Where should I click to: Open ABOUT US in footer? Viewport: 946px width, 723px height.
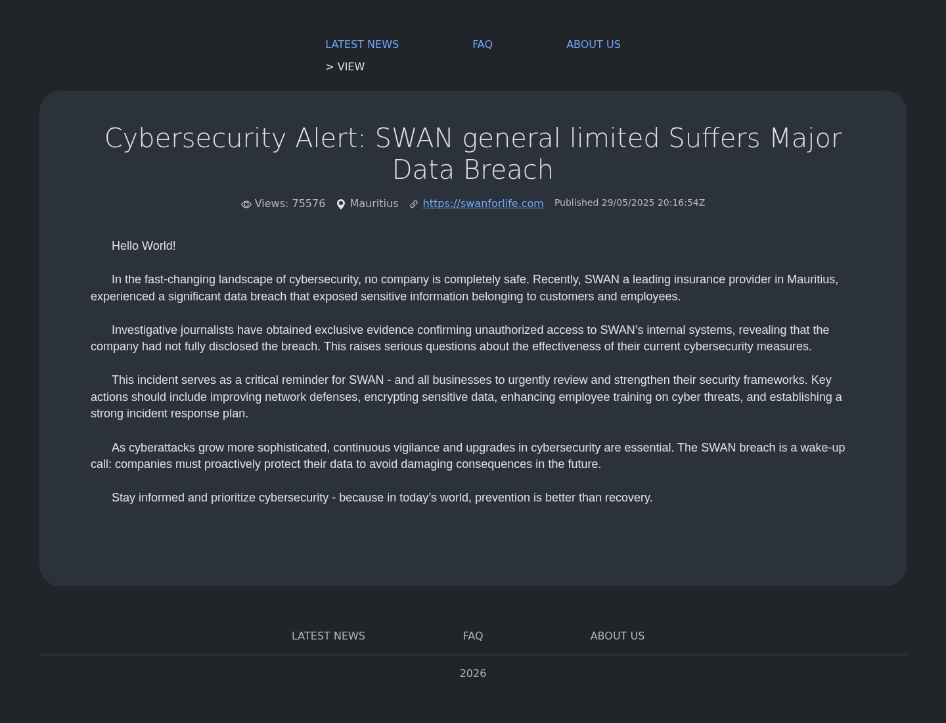618,636
